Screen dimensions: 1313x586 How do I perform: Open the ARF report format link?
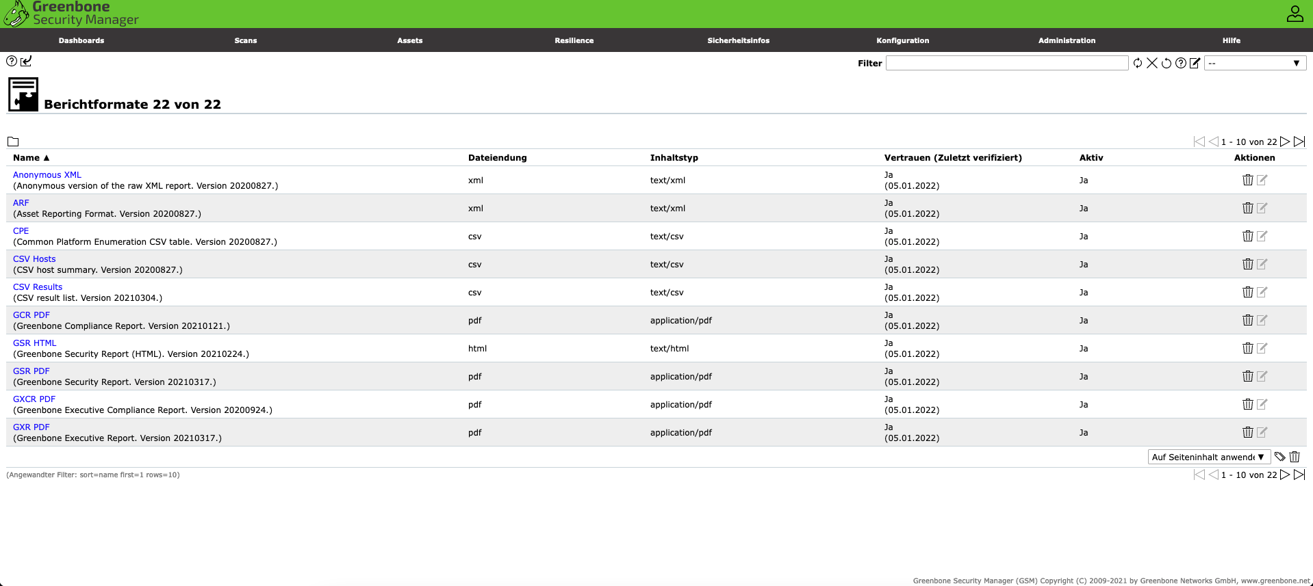point(21,203)
